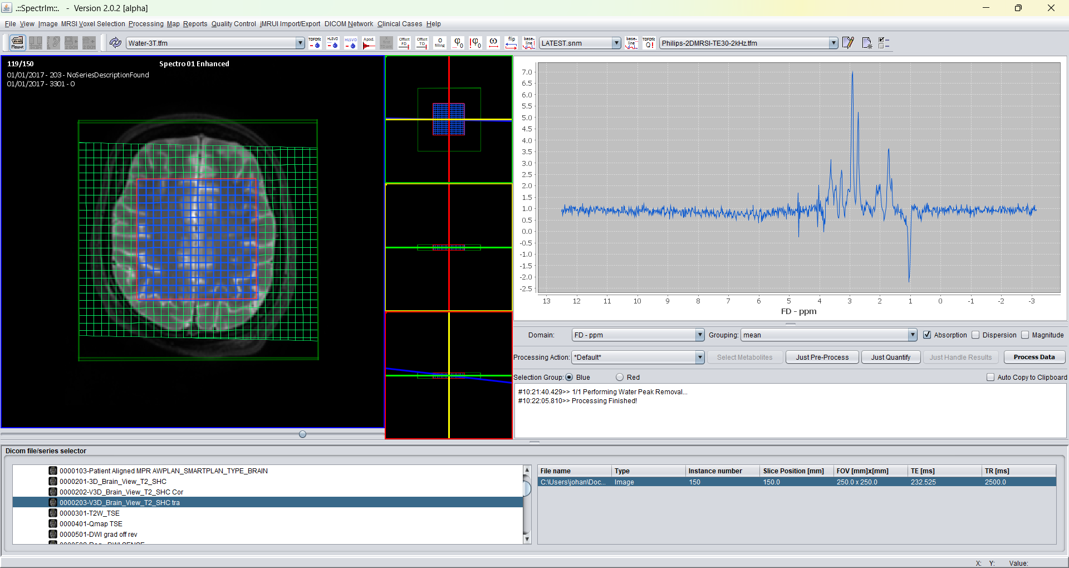Click the grayed DICOM icon

tap(36, 43)
